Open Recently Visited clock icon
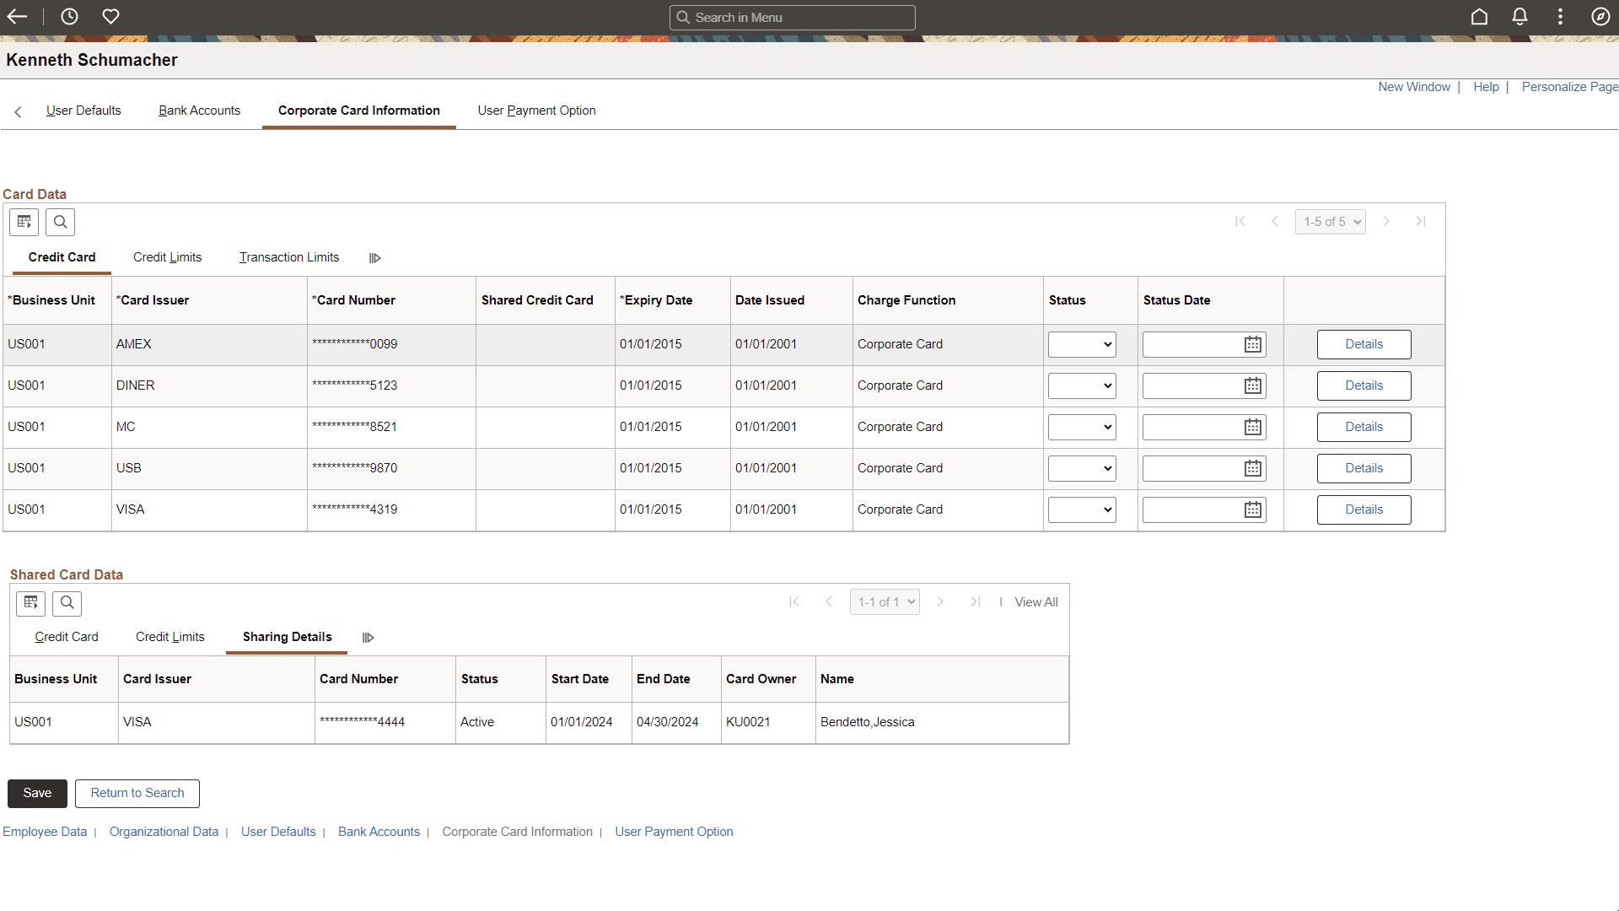 coord(69,17)
